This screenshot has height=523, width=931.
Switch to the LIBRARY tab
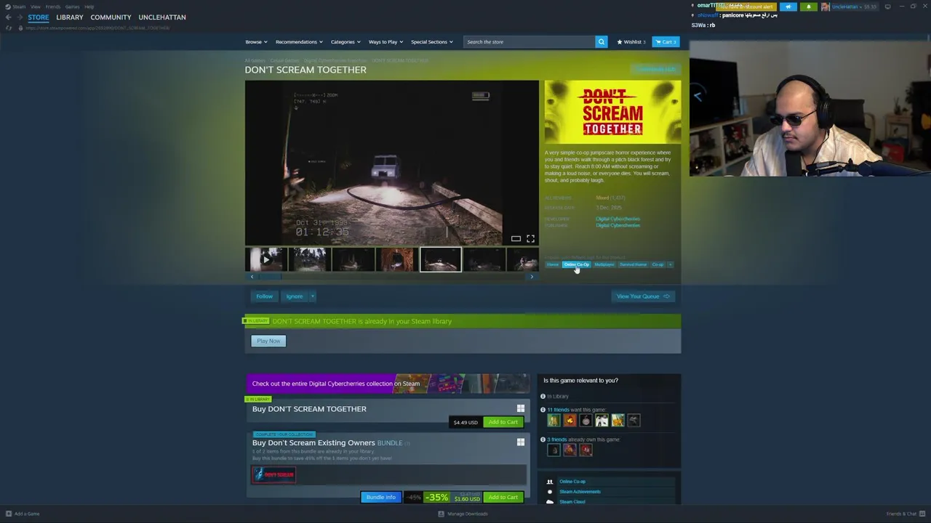pyautogui.click(x=70, y=17)
